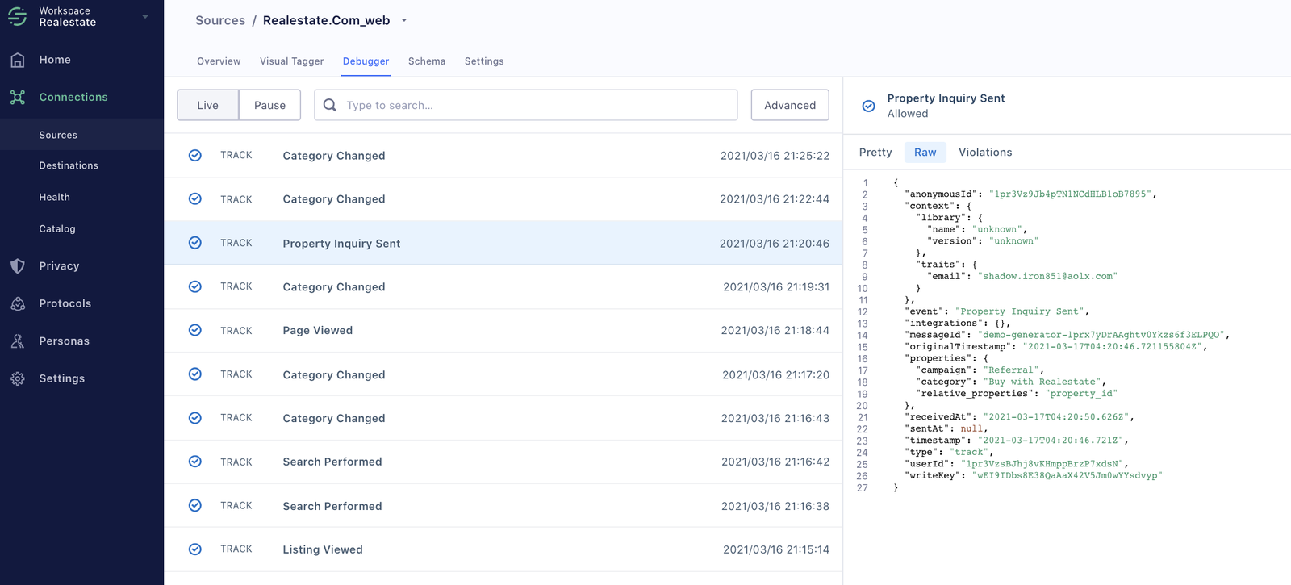This screenshot has height=585, width=1291.
Task: Click the Personas people icon
Action: tap(18, 341)
